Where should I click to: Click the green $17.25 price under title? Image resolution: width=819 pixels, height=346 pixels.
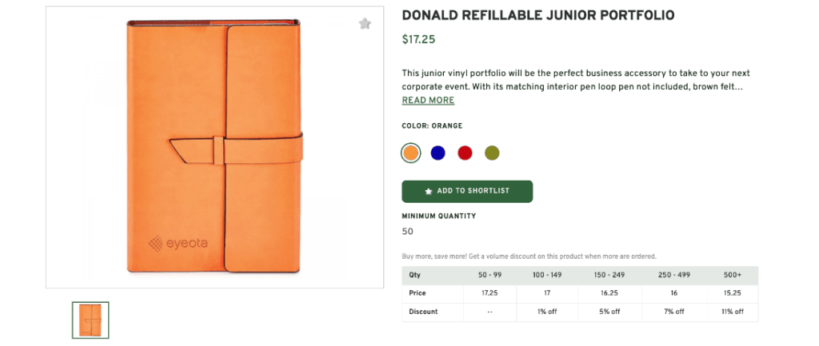click(x=418, y=39)
